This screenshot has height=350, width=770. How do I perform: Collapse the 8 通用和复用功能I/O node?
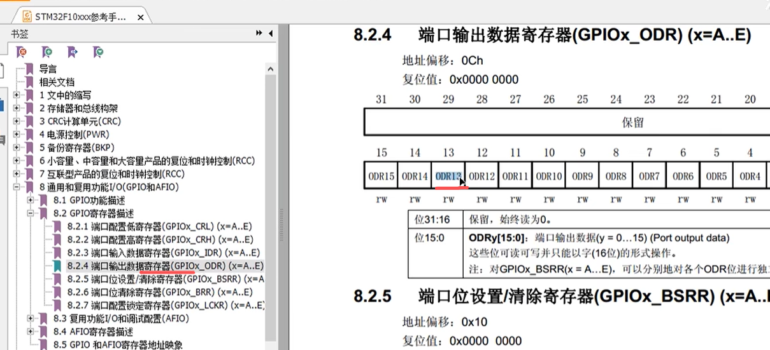(17, 187)
